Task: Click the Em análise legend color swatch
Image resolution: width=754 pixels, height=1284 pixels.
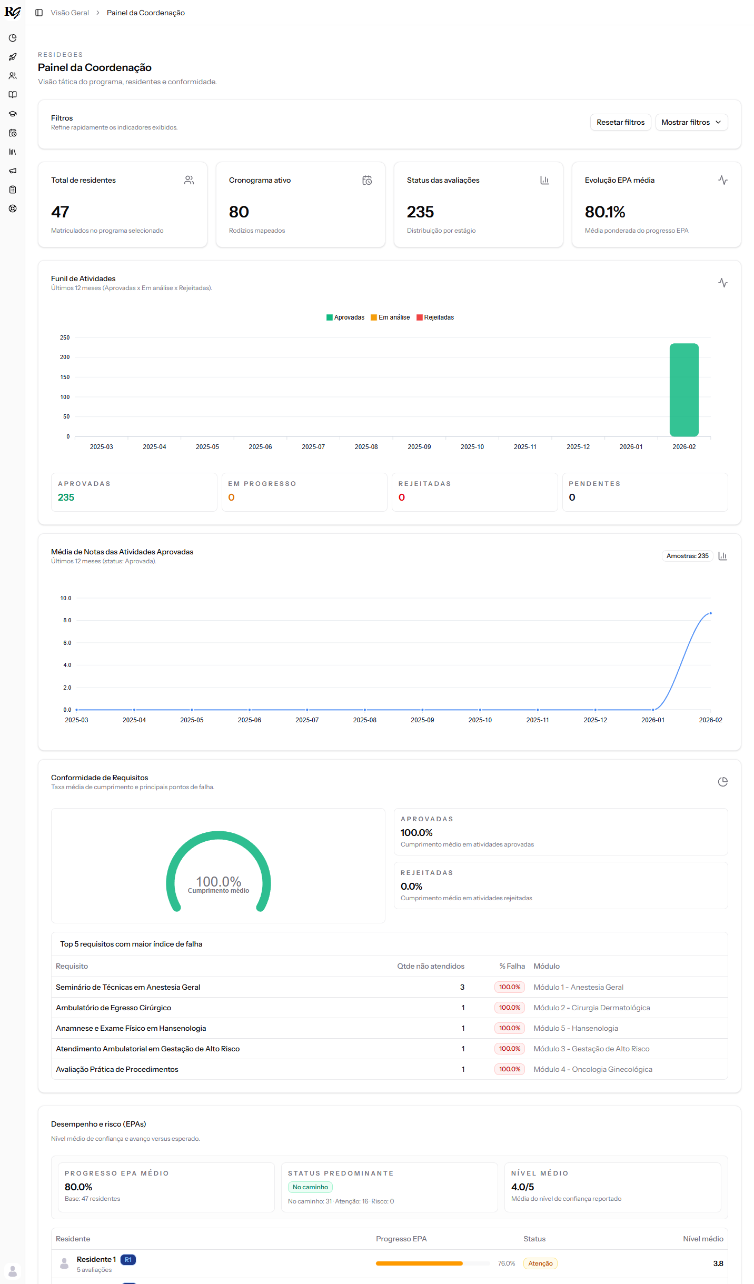Action: [x=374, y=317]
